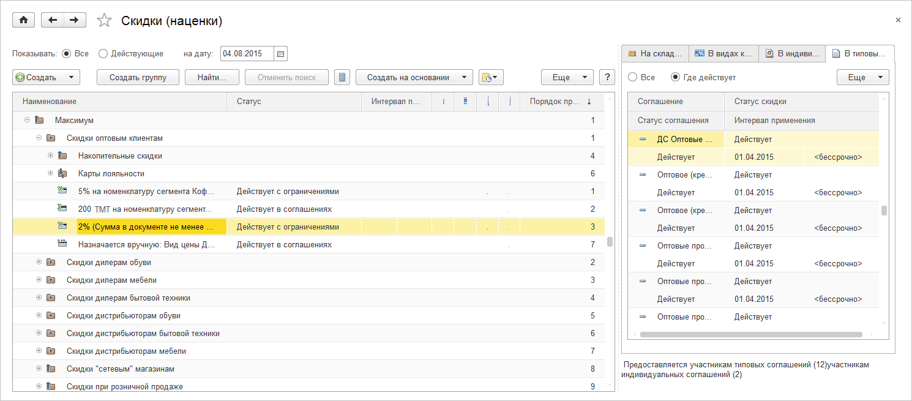Open the calendar picker next to date field
Screen dimensions: 912x401
tap(280, 54)
